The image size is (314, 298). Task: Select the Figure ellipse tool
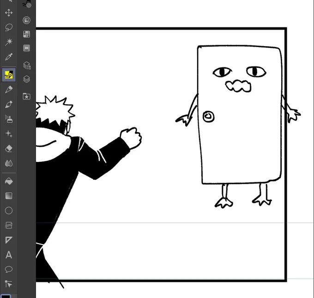click(x=9, y=211)
